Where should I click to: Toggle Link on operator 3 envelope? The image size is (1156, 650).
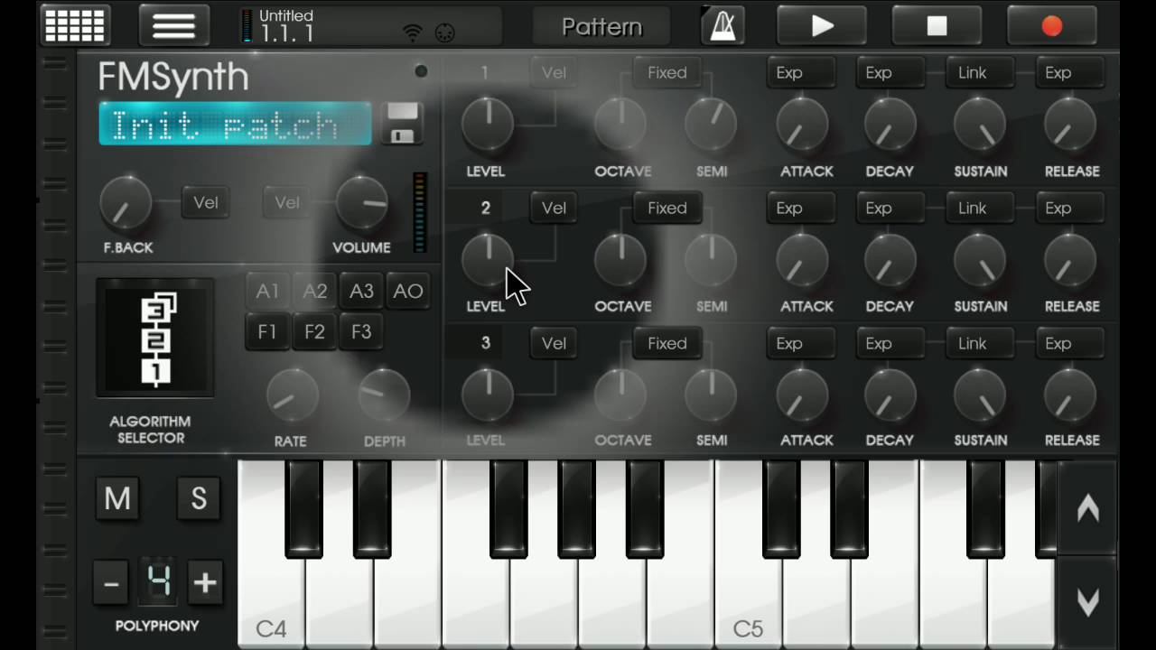pyautogui.click(x=981, y=343)
